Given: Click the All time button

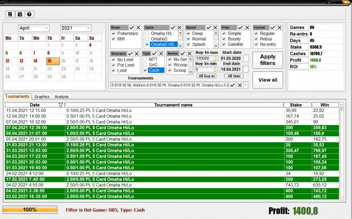Looking at the screenshot, I should 234,76.
